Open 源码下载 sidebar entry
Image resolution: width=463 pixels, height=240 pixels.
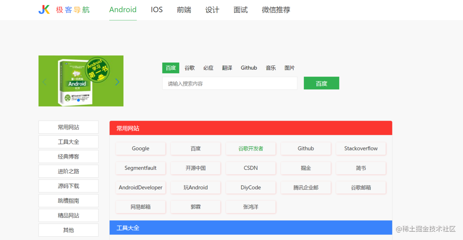click(x=68, y=186)
